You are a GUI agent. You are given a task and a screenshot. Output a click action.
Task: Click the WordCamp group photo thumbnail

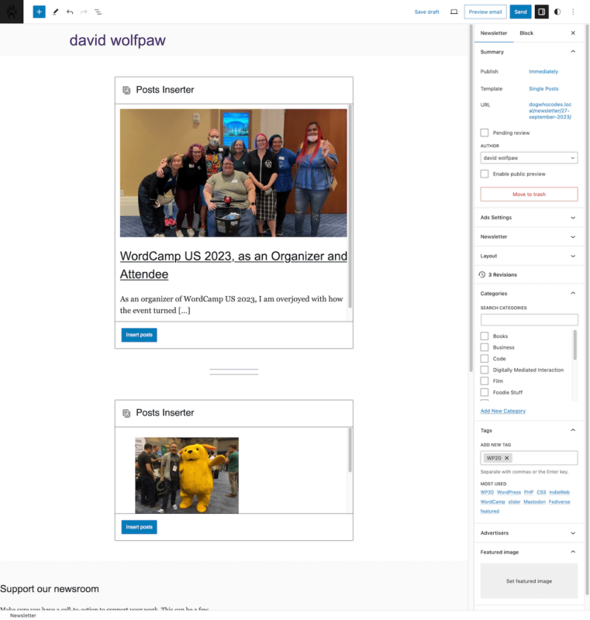pyautogui.click(x=233, y=173)
